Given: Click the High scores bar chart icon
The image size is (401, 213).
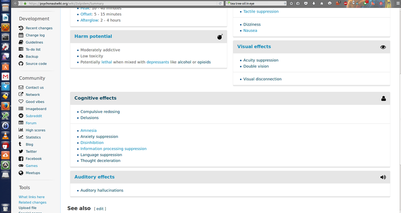Looking at the screenshot, I should (x=21, y=130).
